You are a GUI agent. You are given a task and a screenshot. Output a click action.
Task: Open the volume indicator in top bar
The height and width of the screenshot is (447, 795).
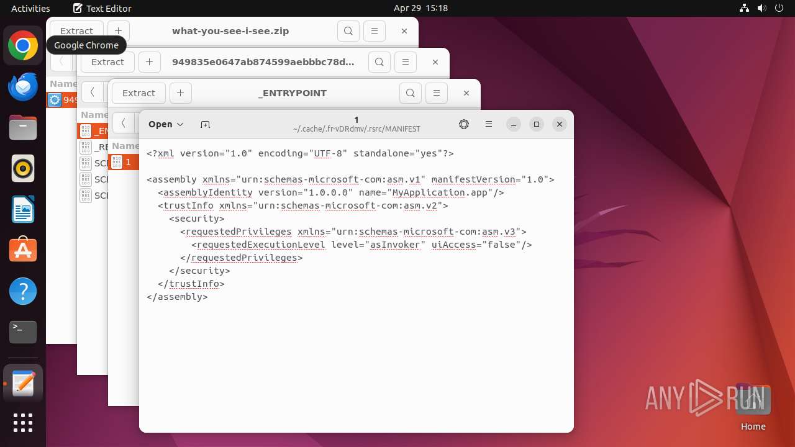click(762, 8)
